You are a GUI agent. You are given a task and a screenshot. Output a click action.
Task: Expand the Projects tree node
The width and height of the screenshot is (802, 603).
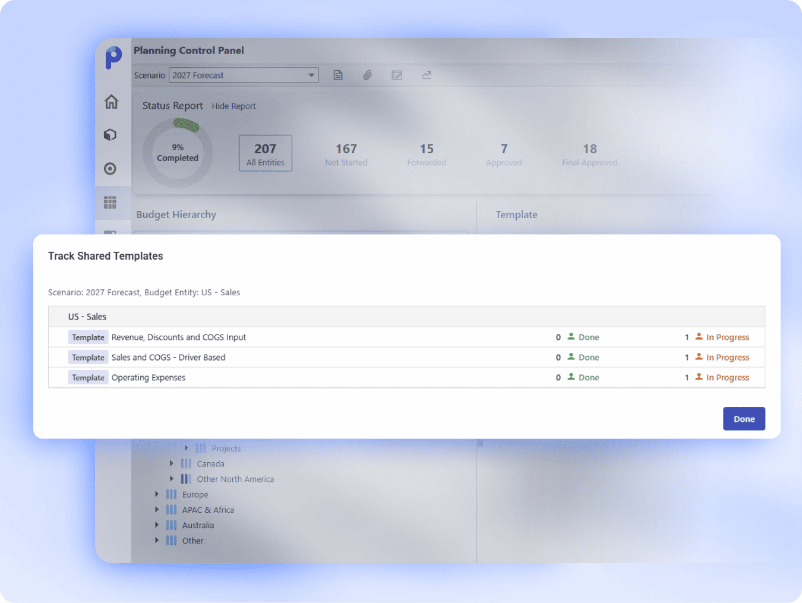(186, 448)
